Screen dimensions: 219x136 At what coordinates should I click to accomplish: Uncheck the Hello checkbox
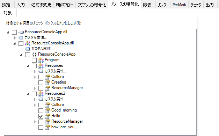coord(41,116)
